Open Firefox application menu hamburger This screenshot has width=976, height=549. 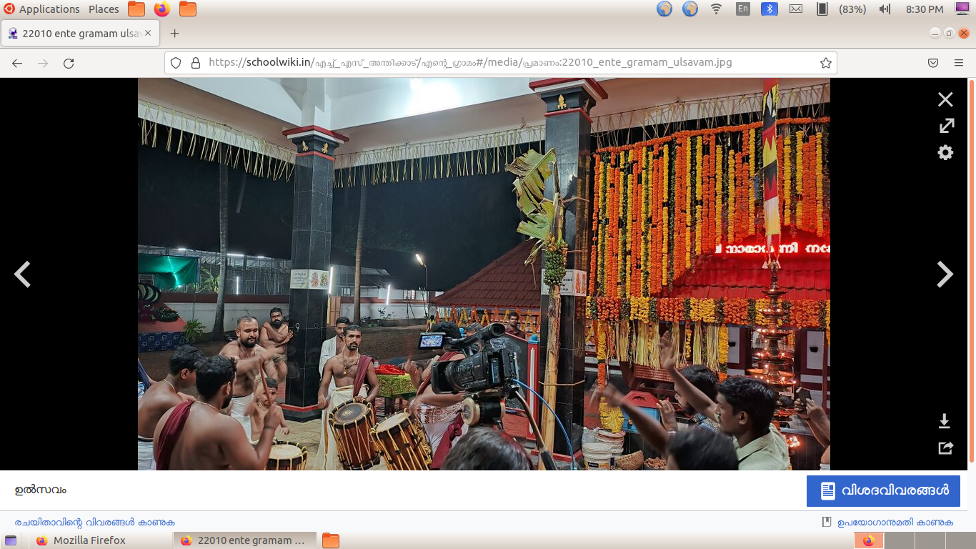959,63
